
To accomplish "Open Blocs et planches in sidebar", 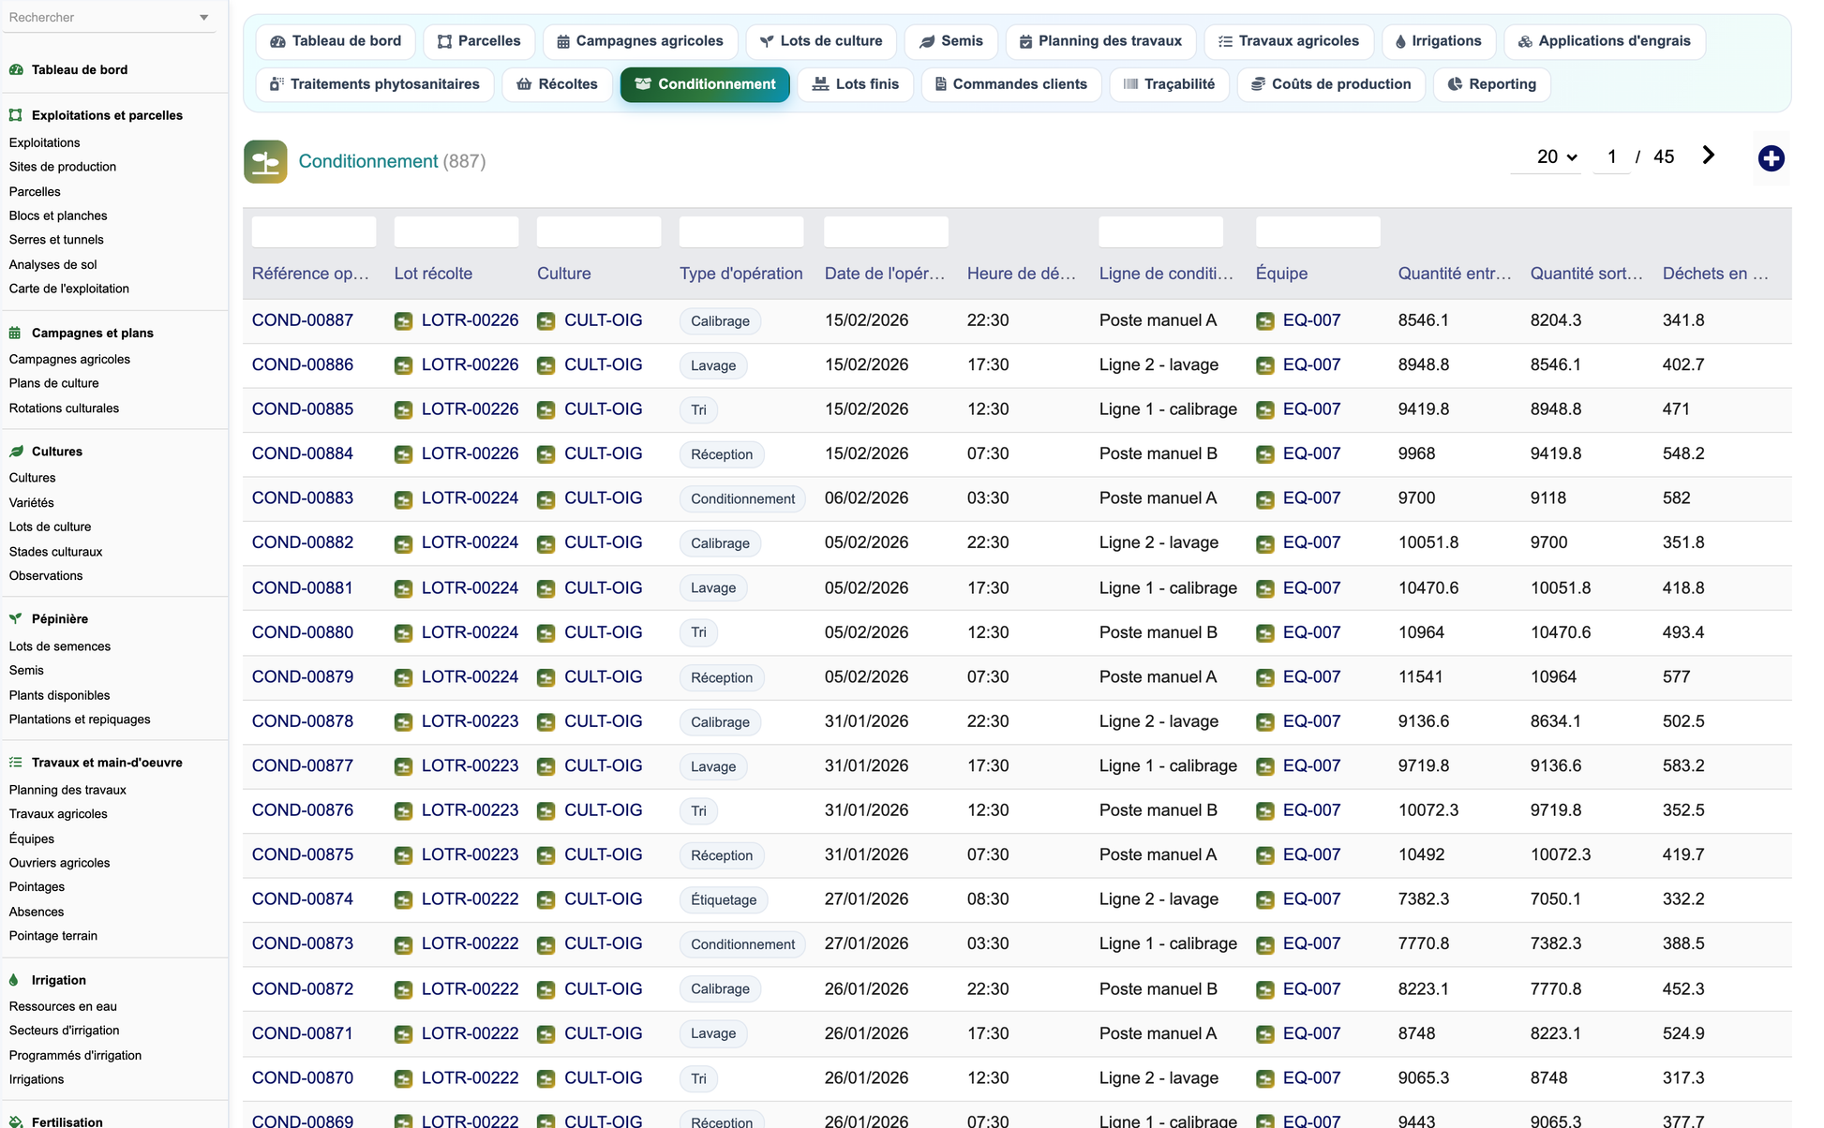I will [x=58, y=215].
